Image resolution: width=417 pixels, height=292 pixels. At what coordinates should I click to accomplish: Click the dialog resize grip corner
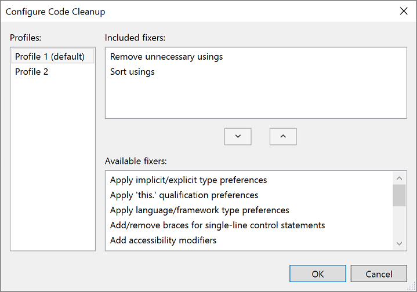(412, 287)
